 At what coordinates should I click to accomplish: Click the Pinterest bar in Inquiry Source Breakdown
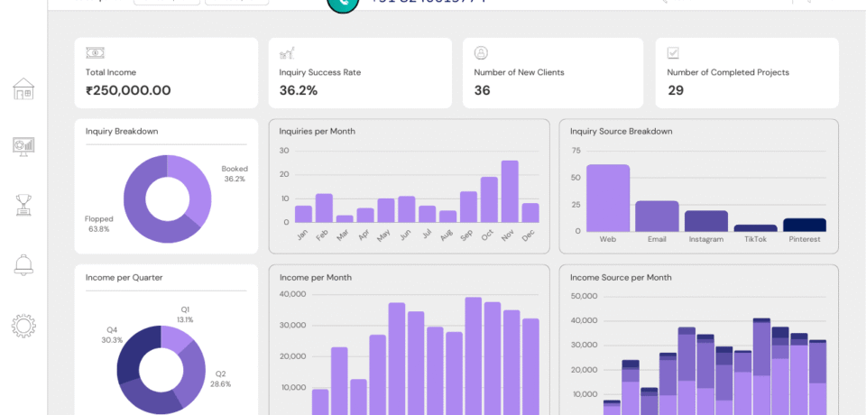[x=805, y=226]
